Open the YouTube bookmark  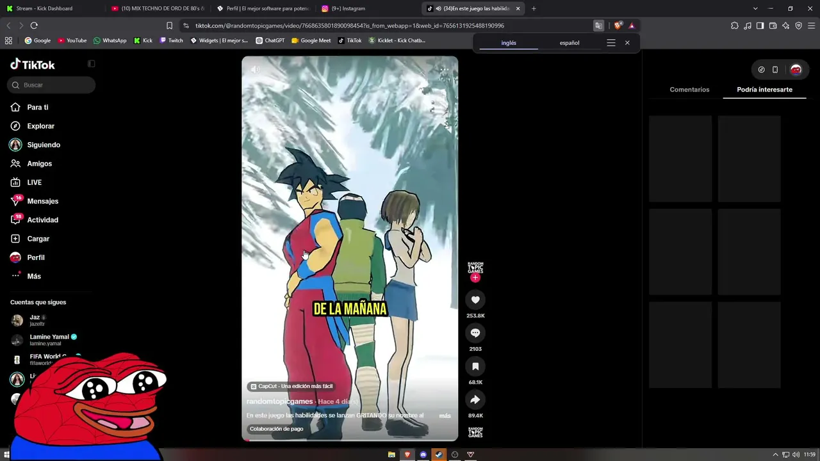tap(72, 40)
